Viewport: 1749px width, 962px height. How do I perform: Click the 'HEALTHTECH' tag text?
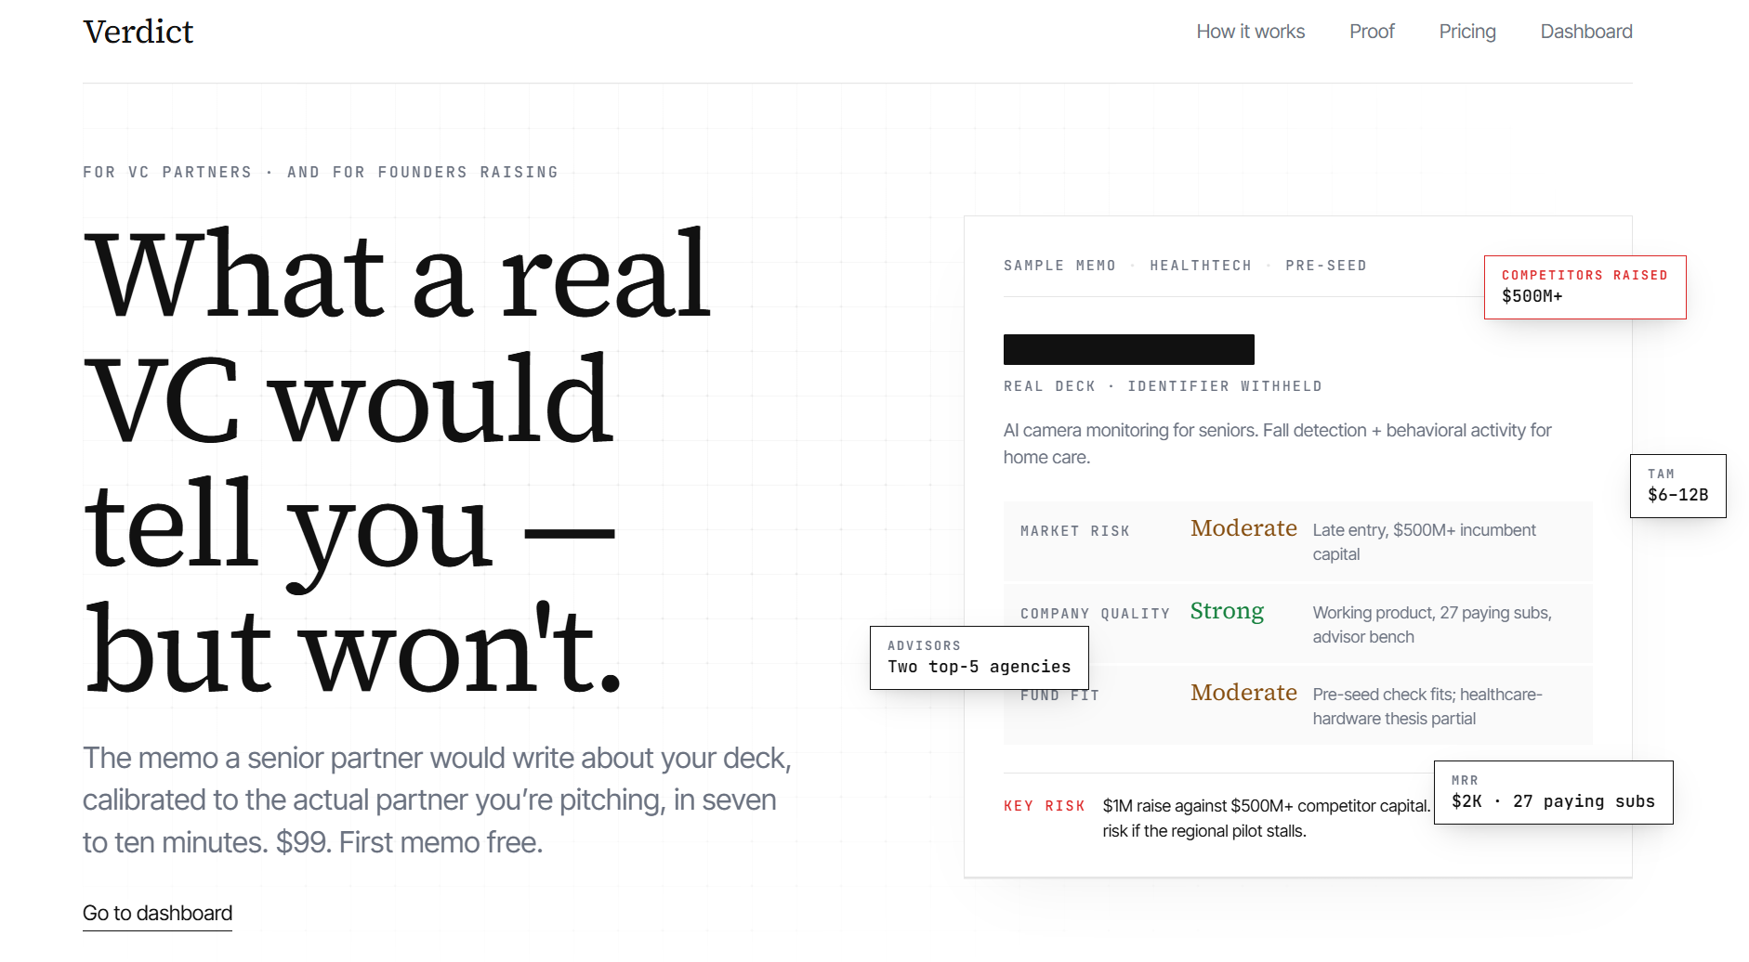click(x=1201, y=266)
